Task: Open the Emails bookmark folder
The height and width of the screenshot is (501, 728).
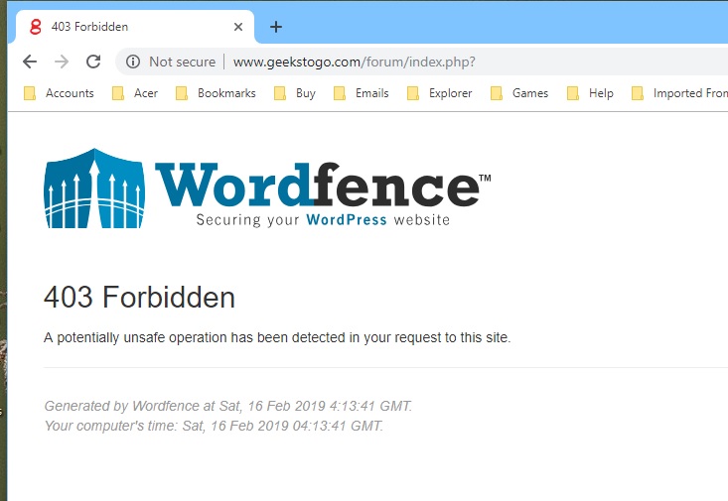Action: (x=362, y=93)
